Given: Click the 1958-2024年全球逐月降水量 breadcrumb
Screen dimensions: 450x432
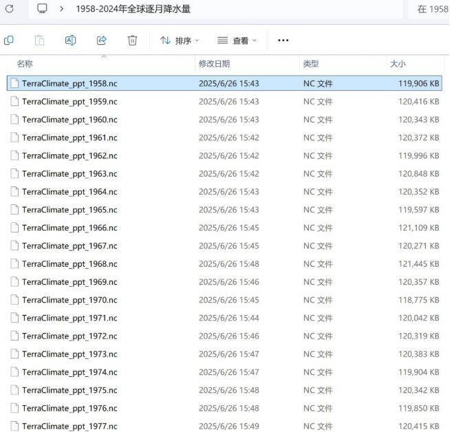Looking at the screenshot, I should [x=133, y=9].
